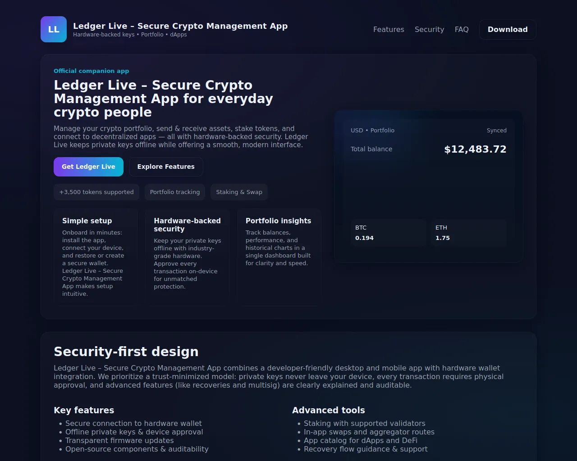Select the Simple setup card heading
This screenshot has height=461, width=577.
(x=87, y=221)
